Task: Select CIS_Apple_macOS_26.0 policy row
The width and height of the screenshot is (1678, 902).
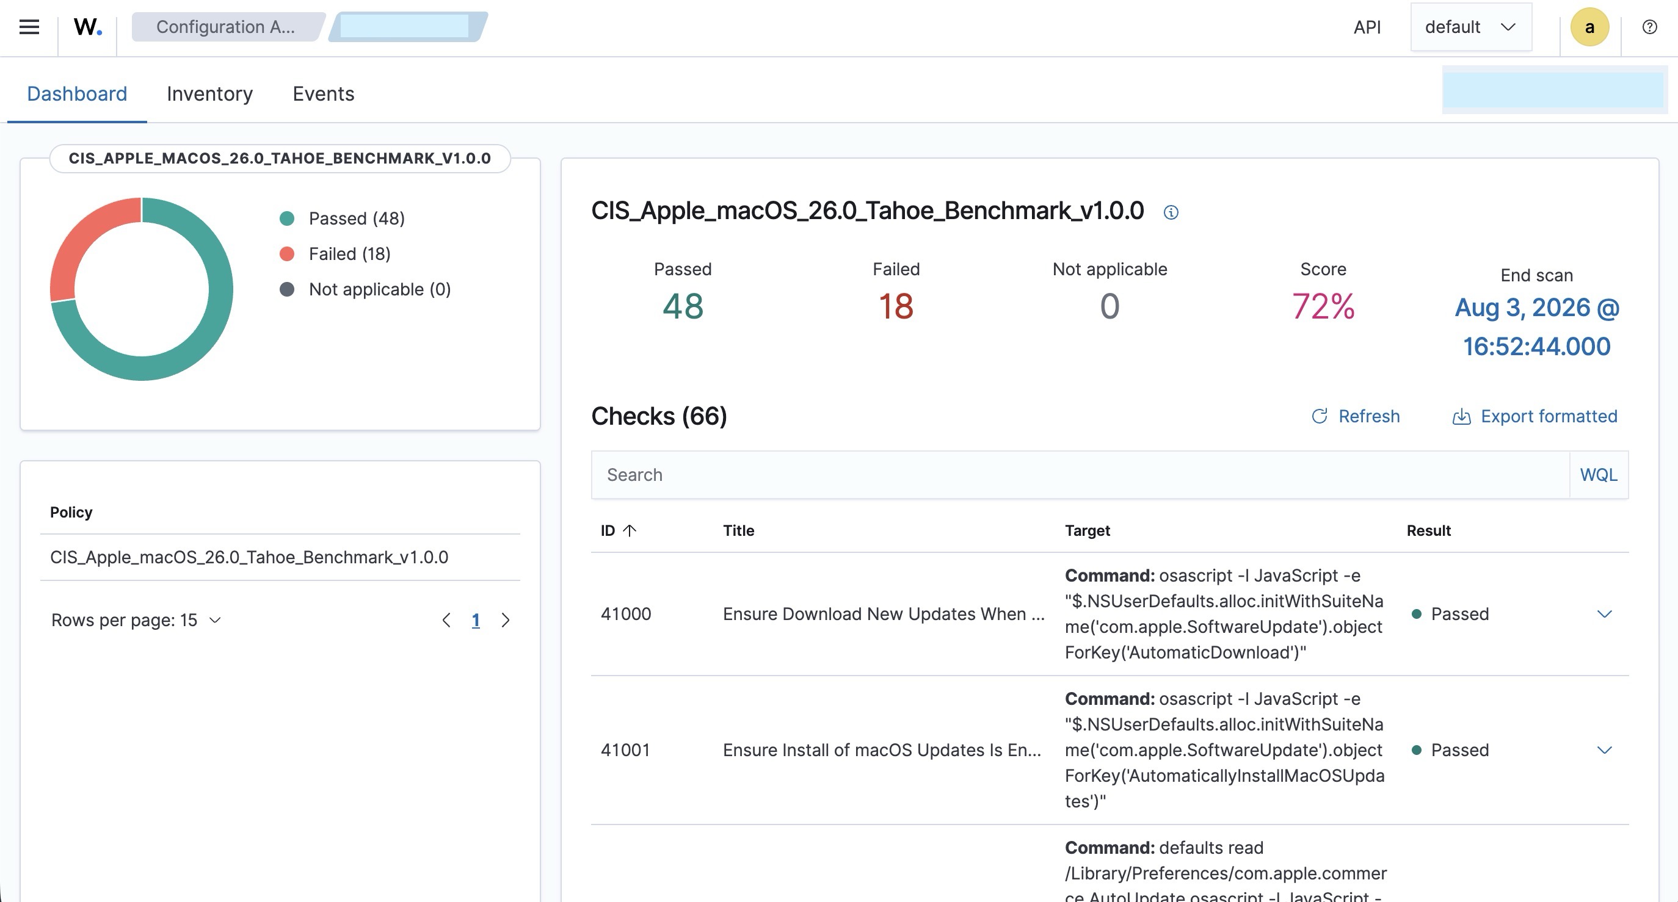Action: pyautogui.click(x=280, y=557)
